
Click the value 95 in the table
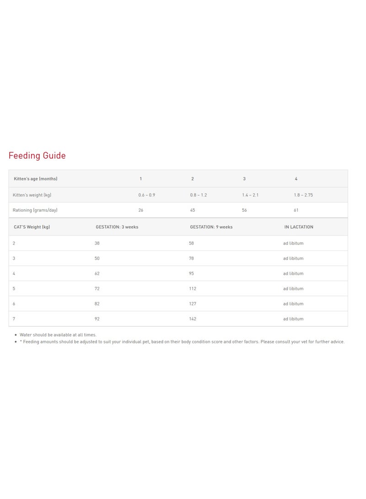point(191,274)
